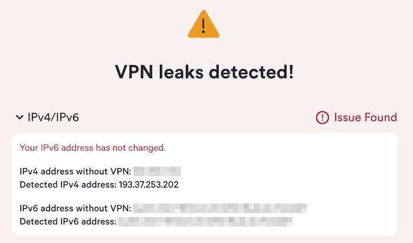
Task: Click the IPv4/IPv6 section heading
Action: coord(53,117)
